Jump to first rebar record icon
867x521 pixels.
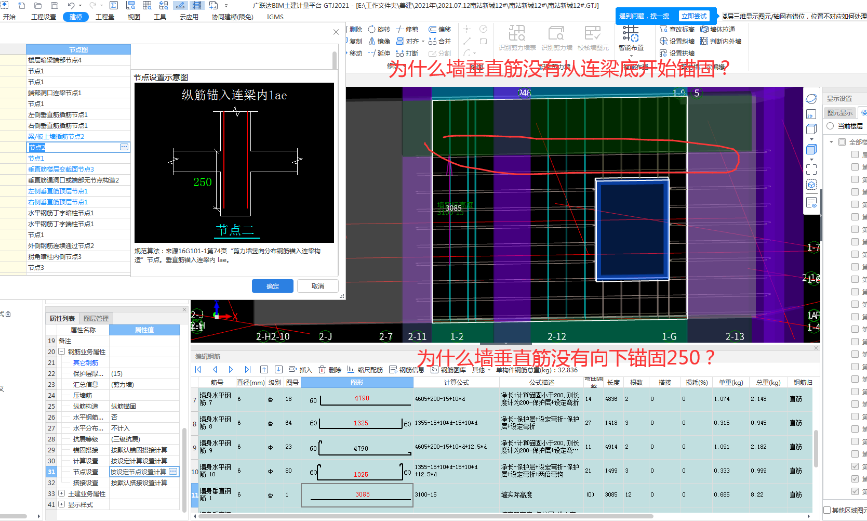198,370
